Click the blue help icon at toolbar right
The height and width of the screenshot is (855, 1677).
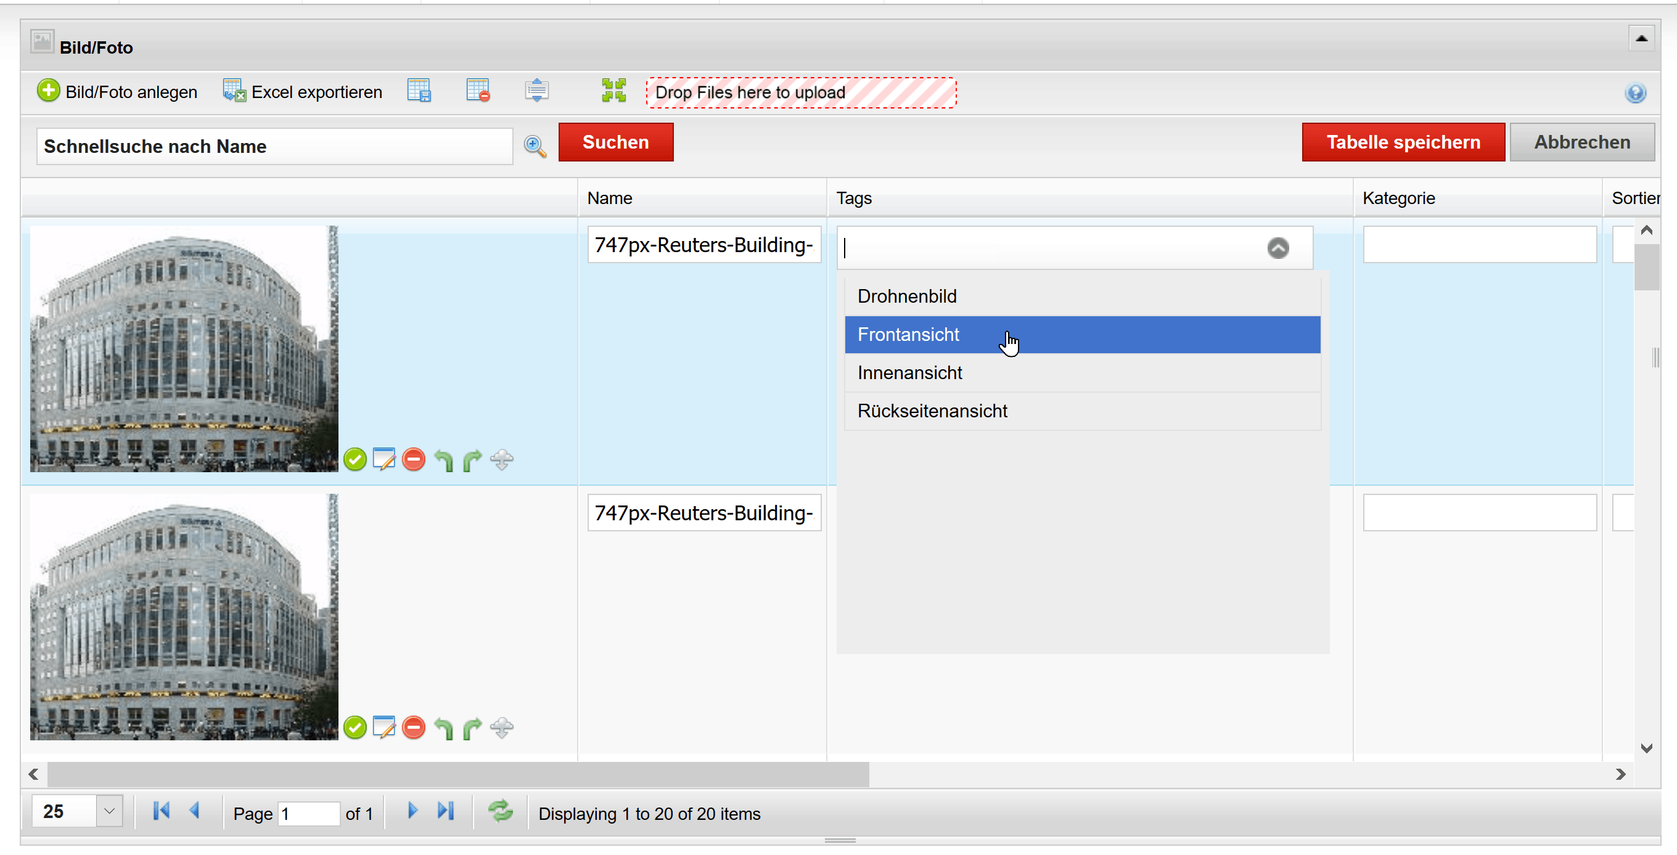(1634, 93)
